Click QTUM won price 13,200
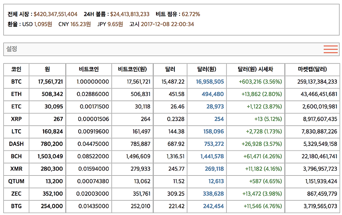Screen dimensions: 342x215 point(54,181)
